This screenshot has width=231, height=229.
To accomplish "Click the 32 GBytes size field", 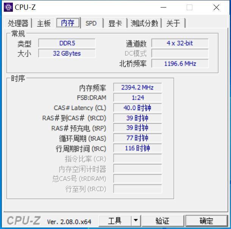I will 67,53.
